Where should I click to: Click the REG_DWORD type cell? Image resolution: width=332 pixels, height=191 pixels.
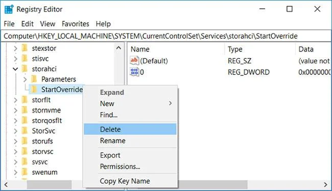249,72
